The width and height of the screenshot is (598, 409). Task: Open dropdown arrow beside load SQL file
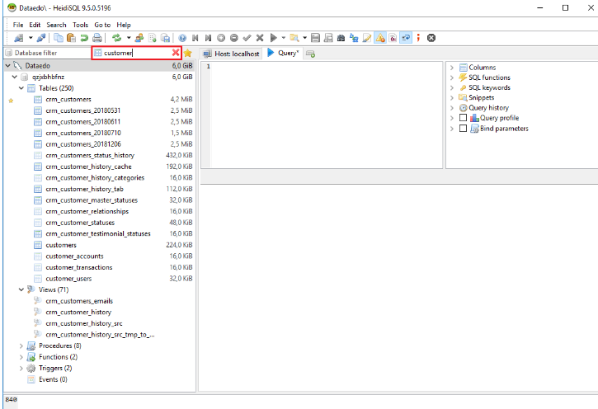click(304, 38)
